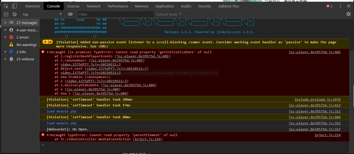Show or hide the console sidebar
Screen dimensions: 354x154
pyautogui.click(x=6, y=14)
